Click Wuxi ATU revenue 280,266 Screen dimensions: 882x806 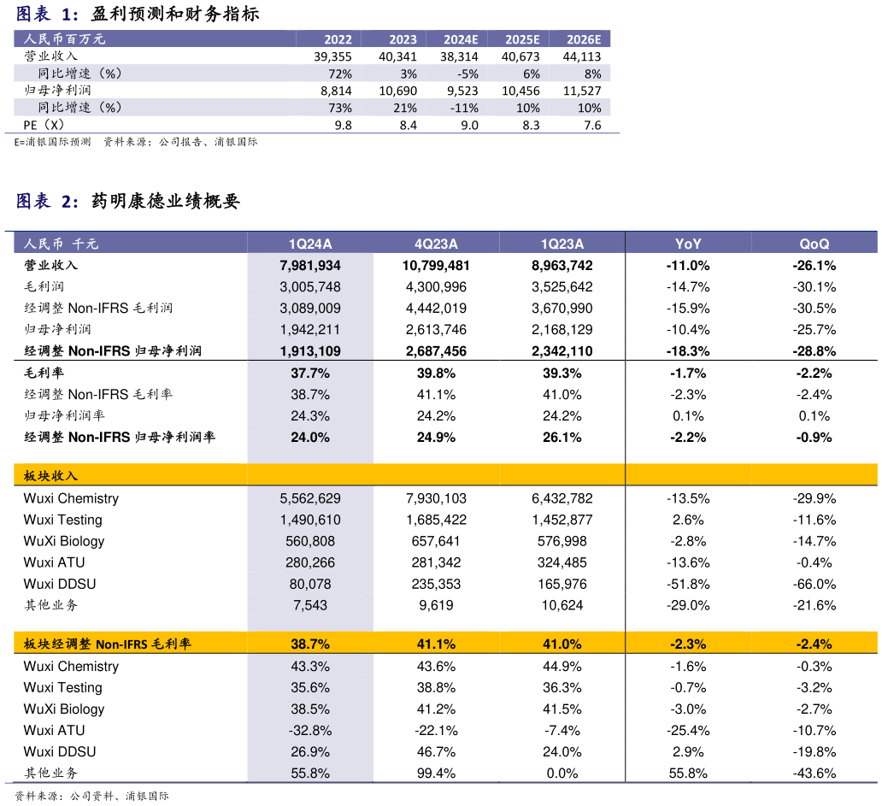[x=310, y=562]
